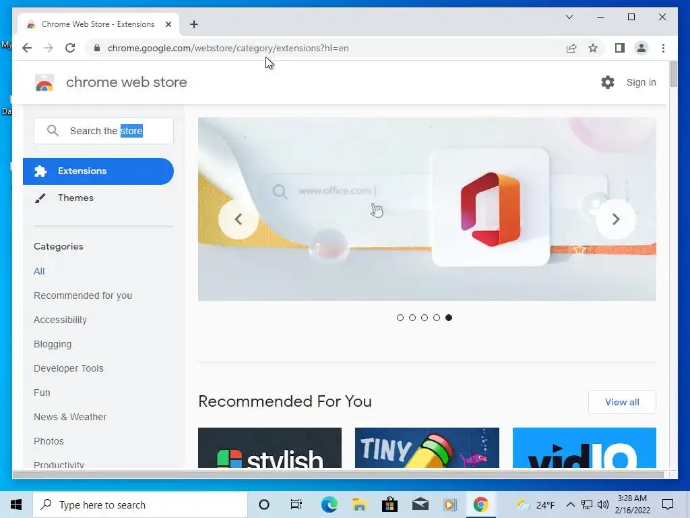Image resolution: width=690 pixels, height=518 pixels.
Task: Open the Photos category
Action: (49, 441)
